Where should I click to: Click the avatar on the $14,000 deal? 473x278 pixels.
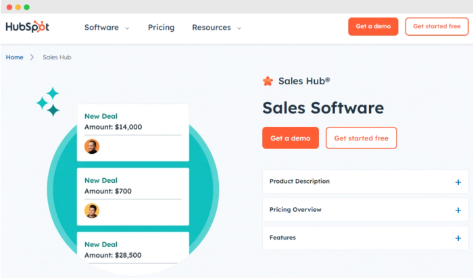[92, 146]
